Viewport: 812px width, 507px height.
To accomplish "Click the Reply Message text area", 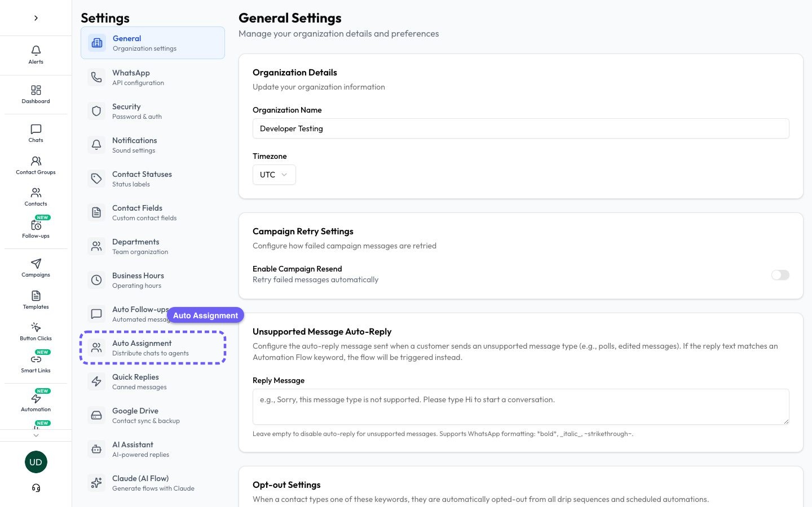I will click(x=521, y=407).
